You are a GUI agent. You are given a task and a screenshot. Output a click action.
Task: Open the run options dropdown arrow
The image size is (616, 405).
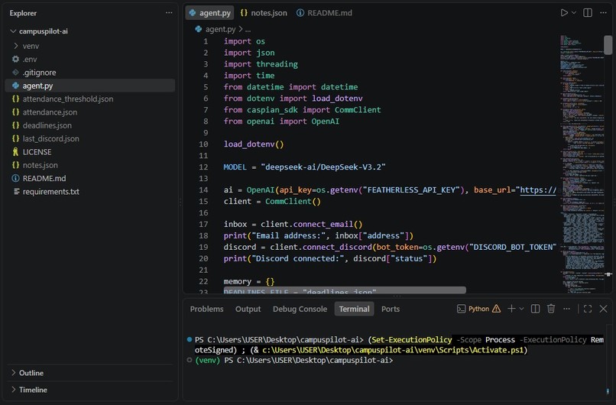(574, 13)
